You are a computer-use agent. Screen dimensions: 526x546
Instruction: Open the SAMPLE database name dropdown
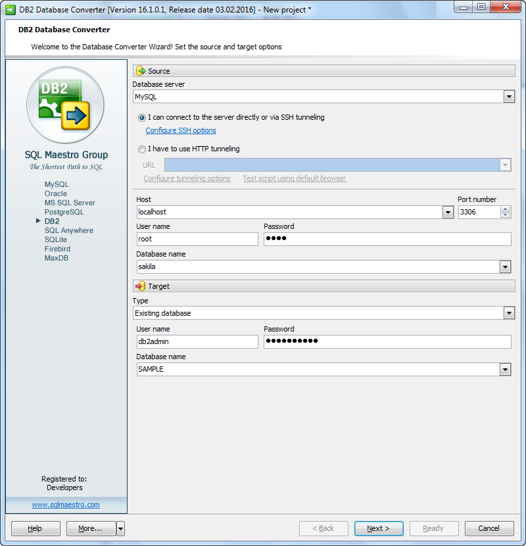506,369
